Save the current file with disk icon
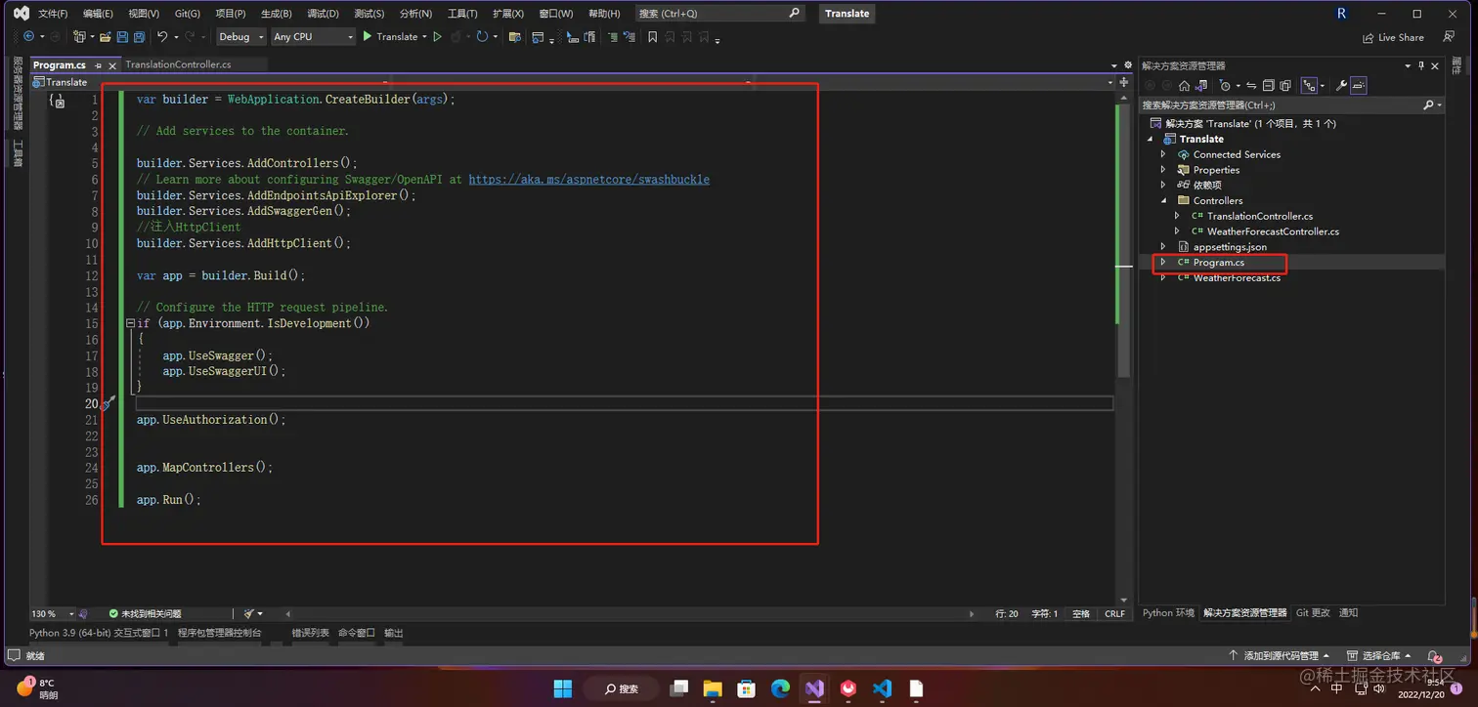Viewport: 1478px width, 707px height. 122,36
